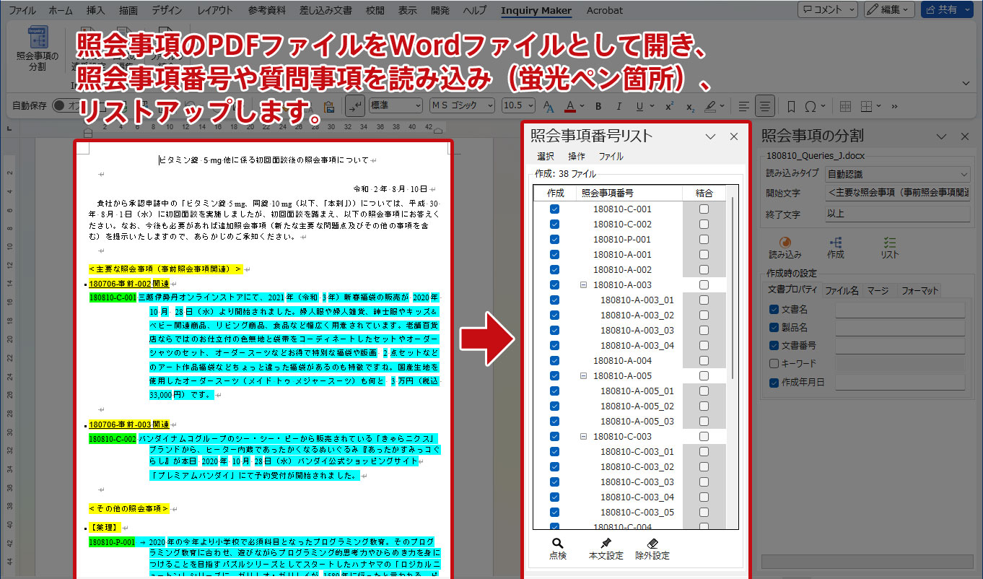Click the list pane vertical scrollbar
This screenshot has height=579, width=983.
(733, 289)
